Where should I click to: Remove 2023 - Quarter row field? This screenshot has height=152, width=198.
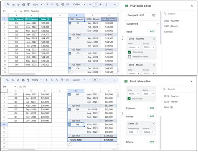click(x=154, y=39)
